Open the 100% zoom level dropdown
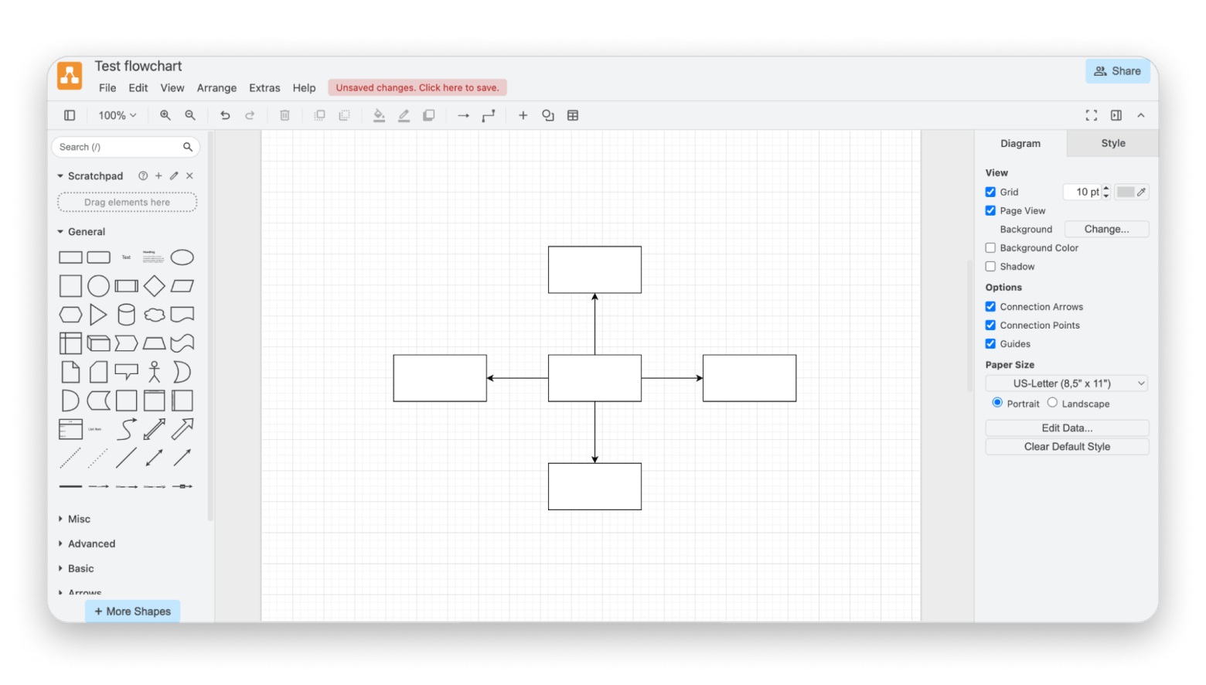The image size is (1206, 685). 118,115
